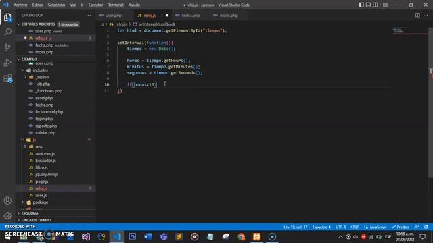The image size is (433, 243).
Task: Open Run and Debug view
Action: 7,63
